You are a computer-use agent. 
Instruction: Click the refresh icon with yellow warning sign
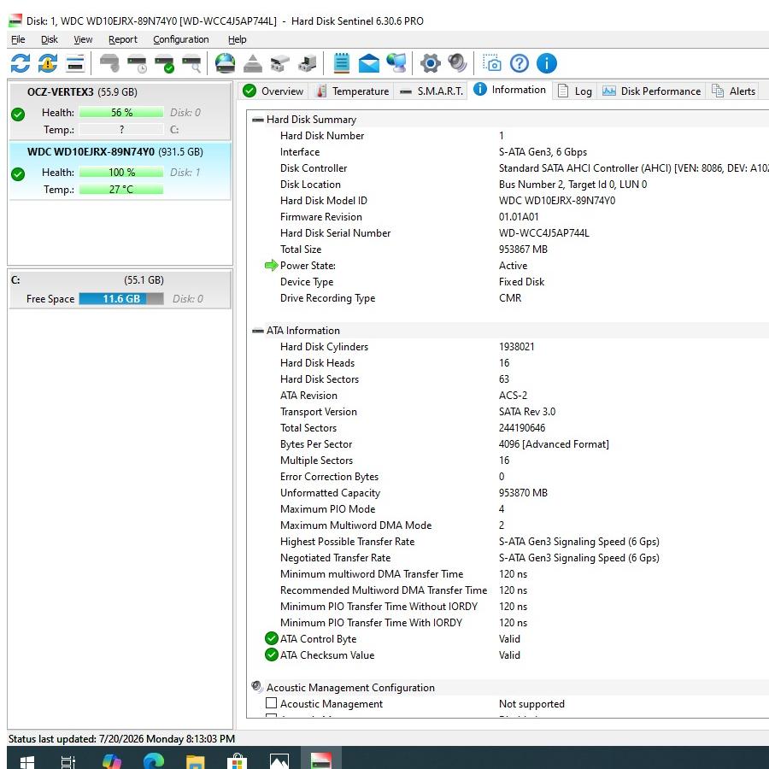(x=48, y=63)
